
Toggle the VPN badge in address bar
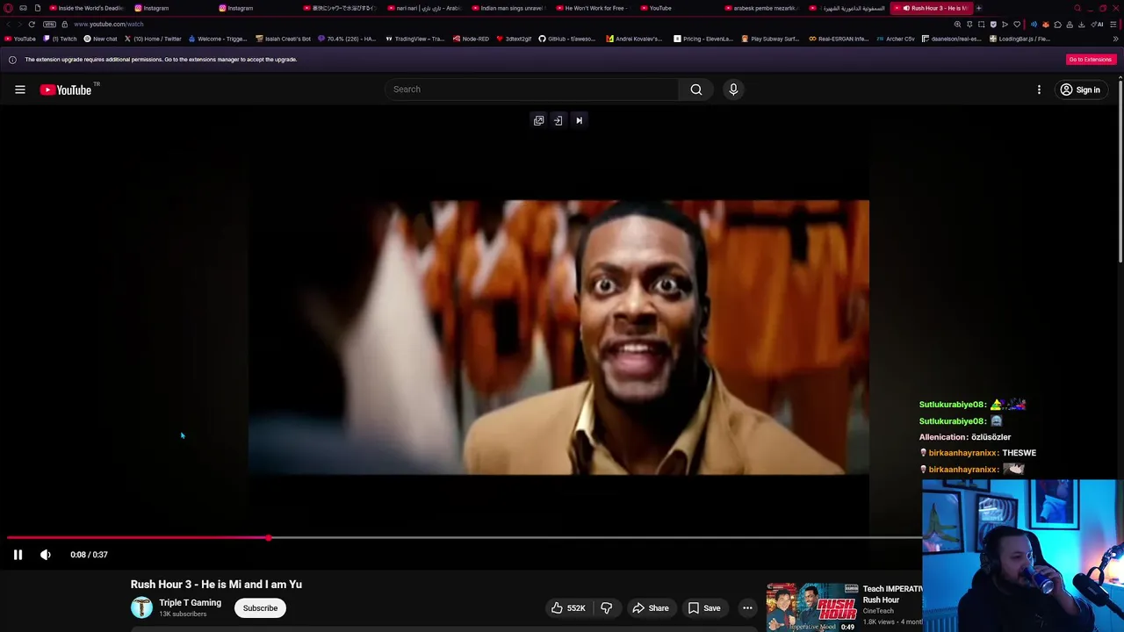pyautogui.click(x=49, y=25)
